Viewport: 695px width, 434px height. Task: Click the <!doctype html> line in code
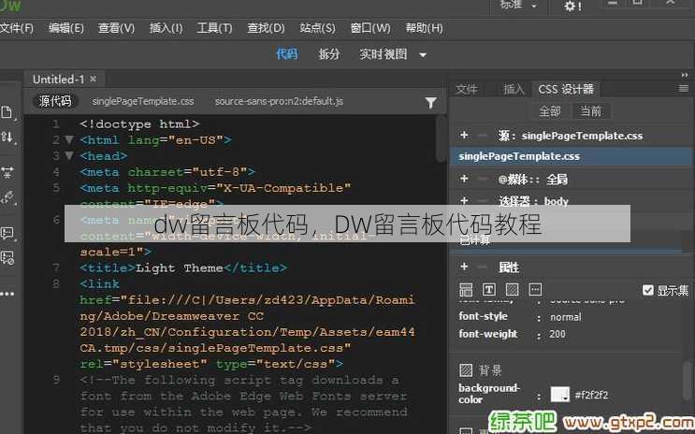coord(139,124)
